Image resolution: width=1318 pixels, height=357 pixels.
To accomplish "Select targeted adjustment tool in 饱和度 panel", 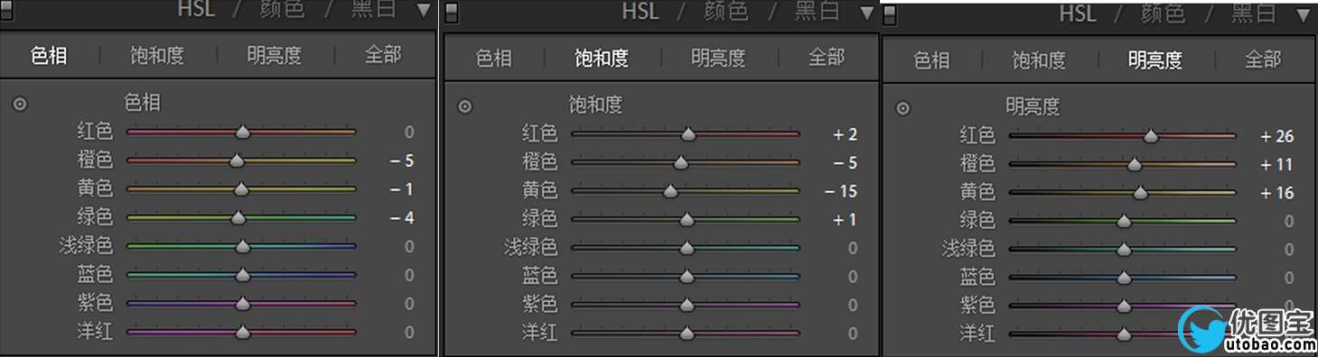I will 465,106.
